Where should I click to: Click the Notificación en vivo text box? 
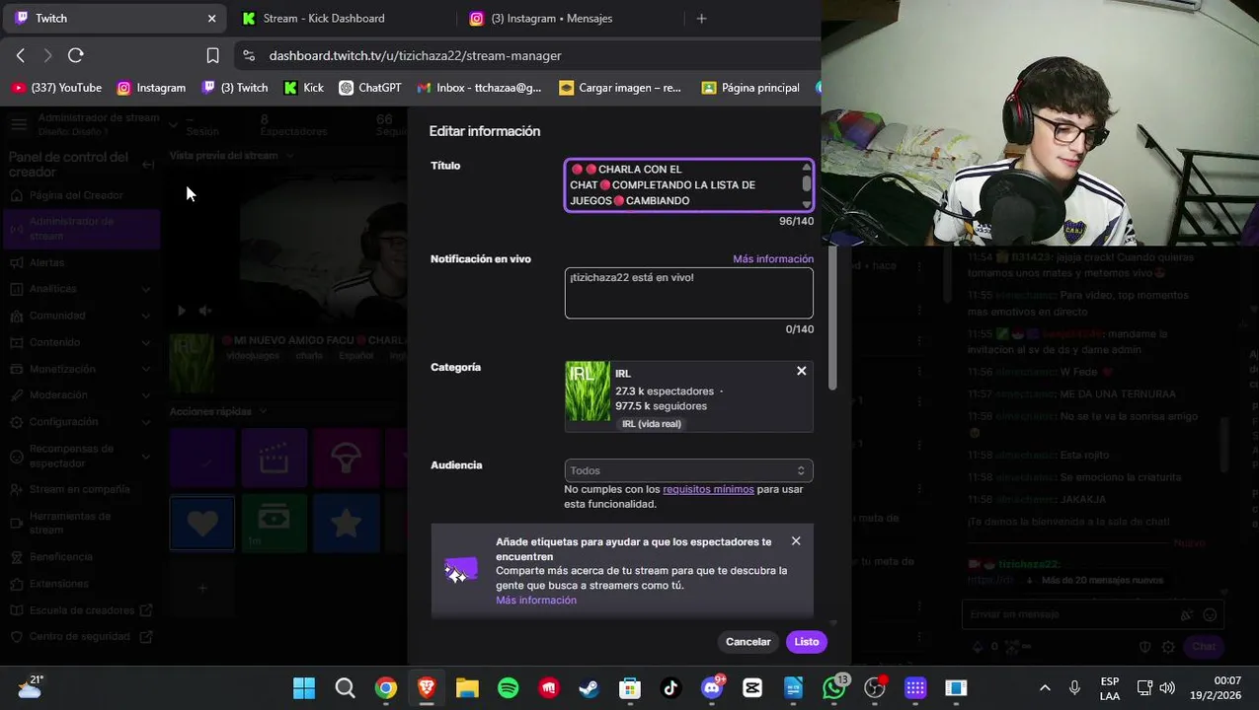pyautogui.click(x=688, y=293)
